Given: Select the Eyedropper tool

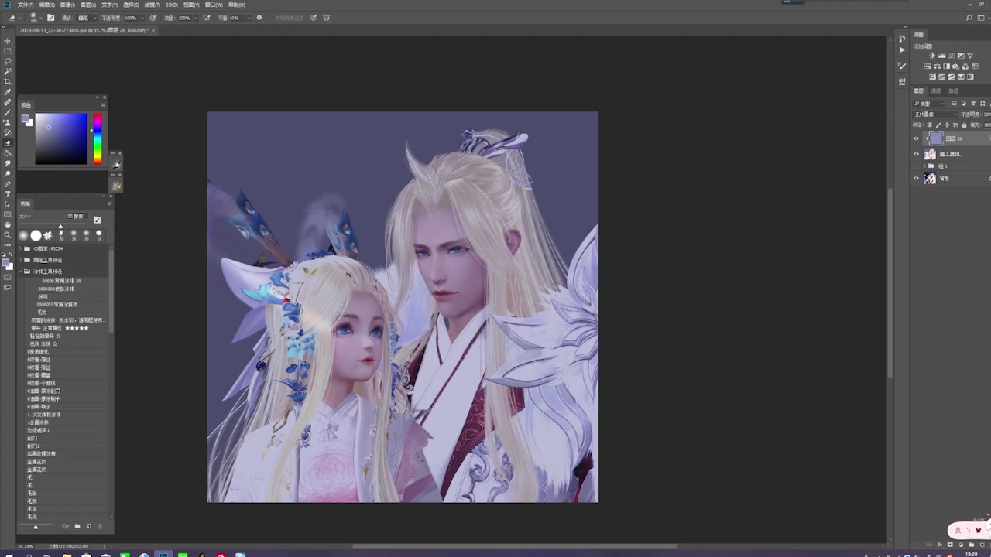Looking at the screenshot, I should pos(8,92).
